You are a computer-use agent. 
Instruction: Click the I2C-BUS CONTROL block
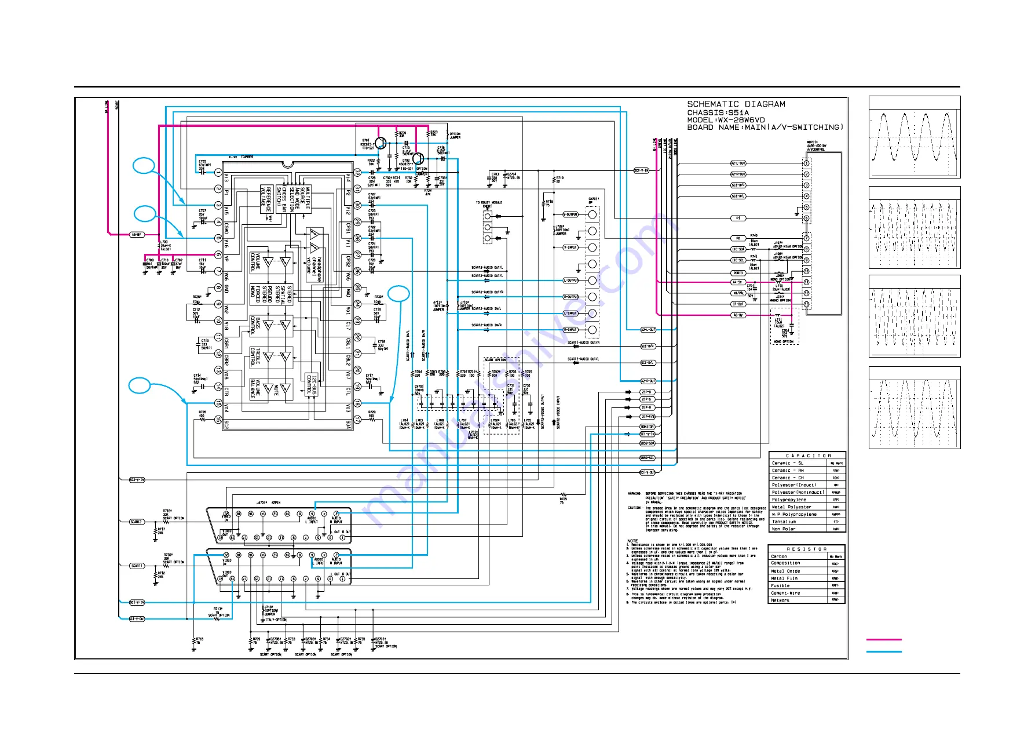coord(312,385)
